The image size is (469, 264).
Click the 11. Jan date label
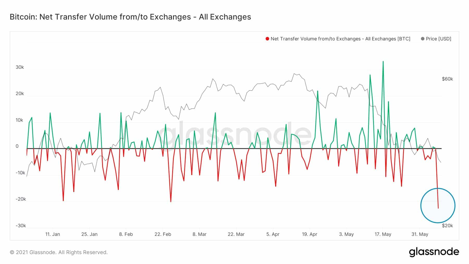click(53, 234)
